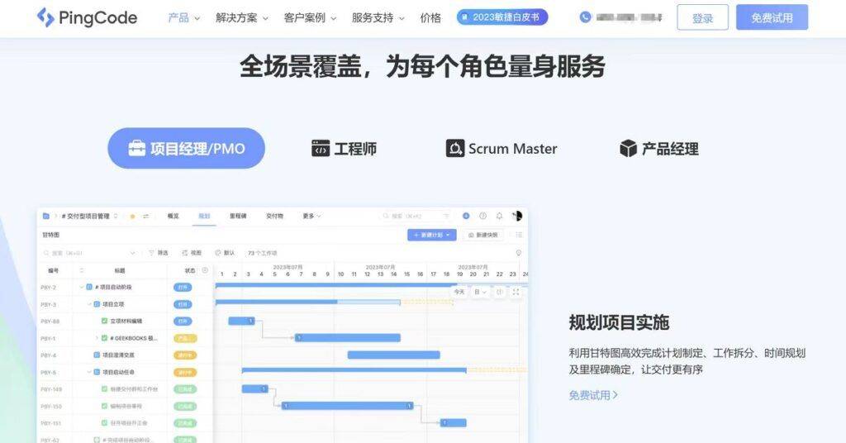Click the add column icon beside 状态

pos(205,270)
